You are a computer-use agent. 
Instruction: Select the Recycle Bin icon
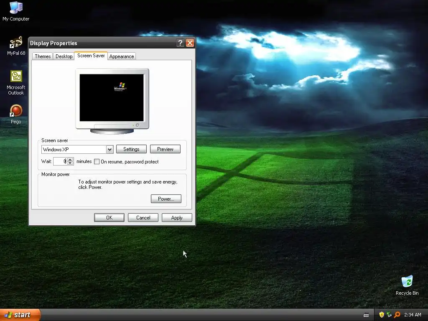(407, 285)
